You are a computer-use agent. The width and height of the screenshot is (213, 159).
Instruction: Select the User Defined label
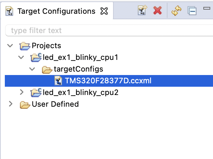pyautogui.click(x=55, y=104)
